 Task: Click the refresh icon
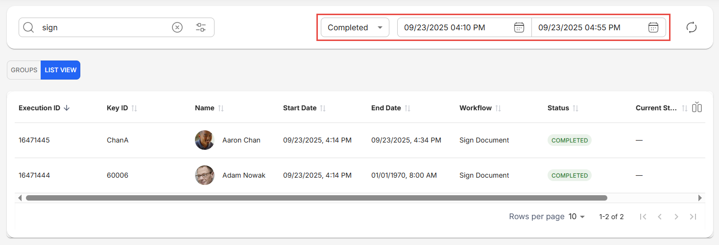(x=692, y=27)
